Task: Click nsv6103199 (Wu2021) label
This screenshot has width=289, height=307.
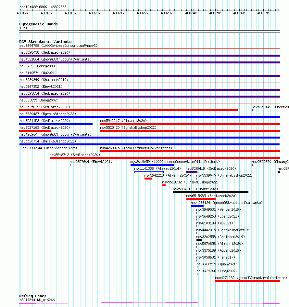Action: 215,223
